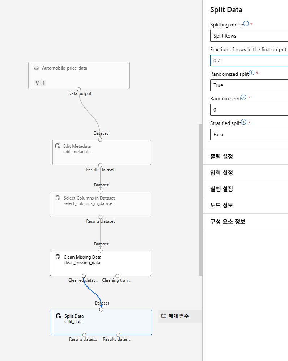Image resolution: width=288 pixels, height=361 pixels.
Task: Click Edit Metadata Dataset input port
Action: point(100,140)
